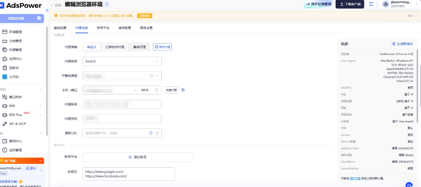Expand the RPA submenu chevron

click(40, 106)
